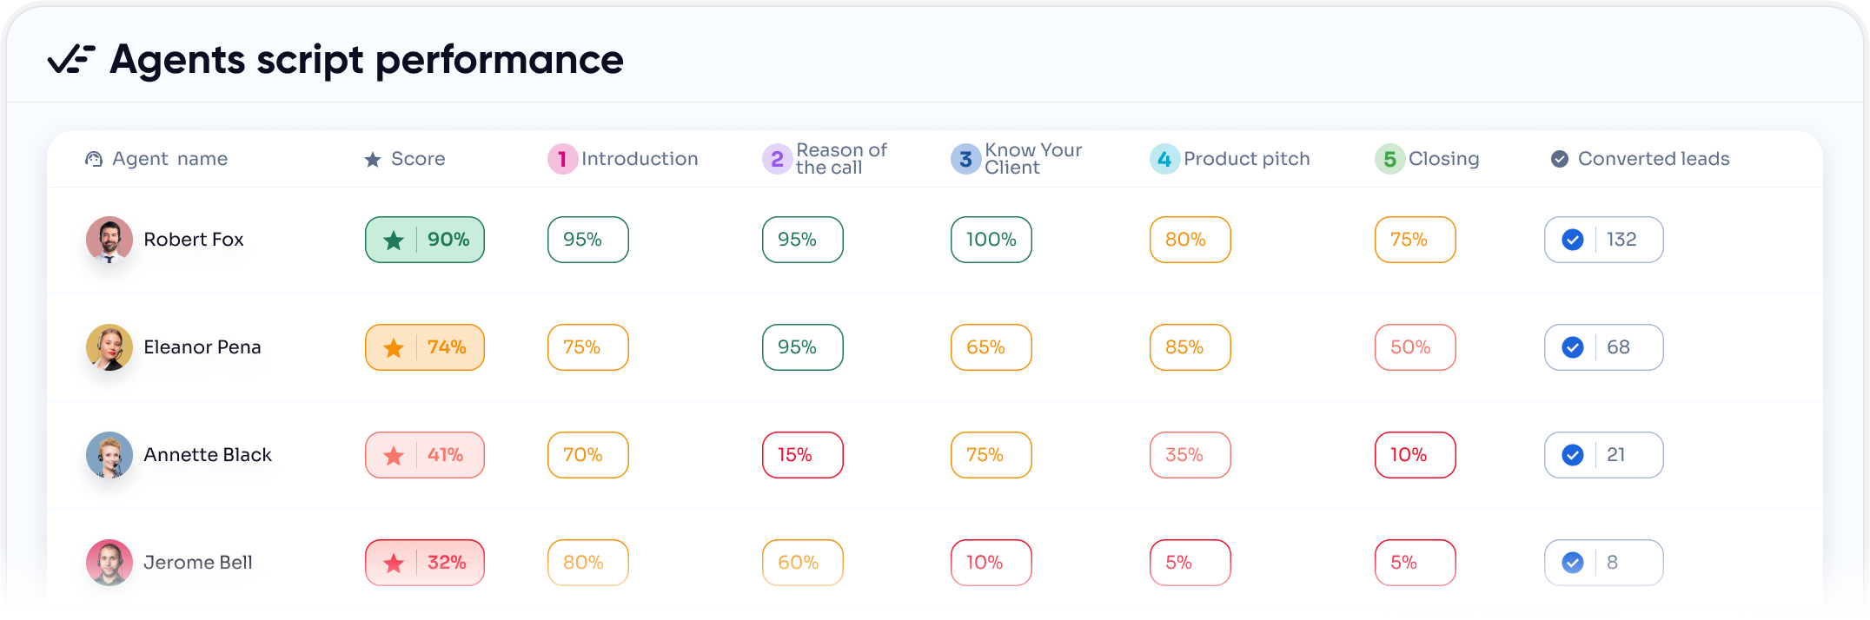Open Jerome Bell's agent name
This screenshot has width=1870, height=620.
[x=198, y=563]
